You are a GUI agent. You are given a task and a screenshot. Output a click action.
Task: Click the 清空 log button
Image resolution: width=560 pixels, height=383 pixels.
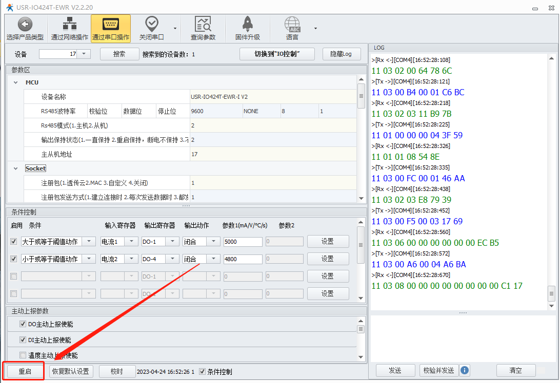tap(516, 370)
